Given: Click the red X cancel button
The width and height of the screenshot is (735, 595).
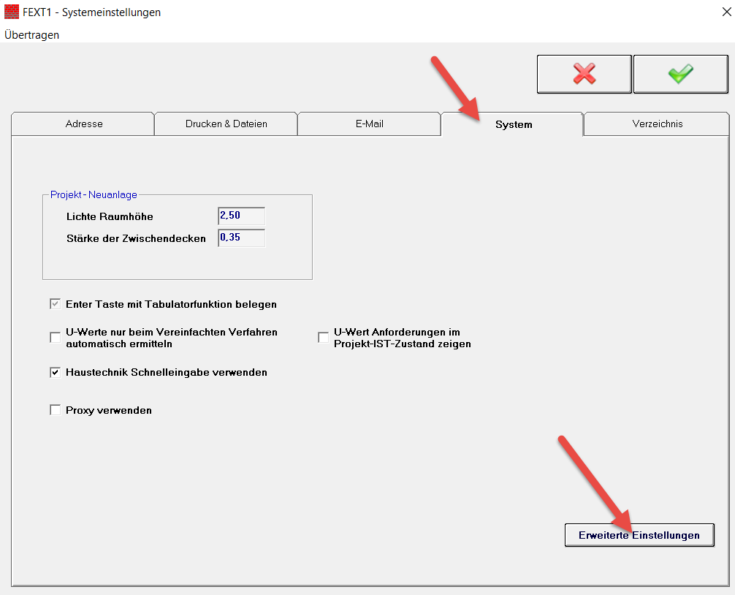Looking at the screenshot, I should pyautogui.click(x=584, y=74).
